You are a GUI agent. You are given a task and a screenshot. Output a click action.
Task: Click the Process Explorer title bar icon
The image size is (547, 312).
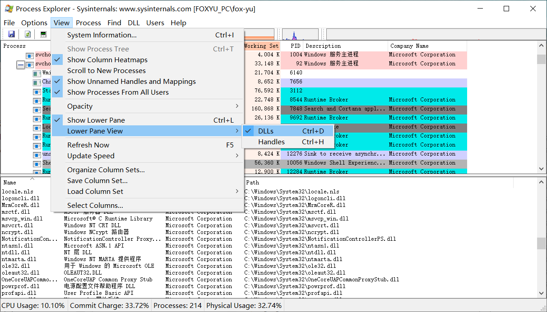coord(9,9)
